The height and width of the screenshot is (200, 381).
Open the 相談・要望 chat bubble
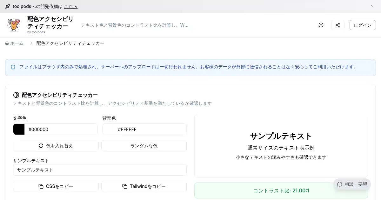352,184
